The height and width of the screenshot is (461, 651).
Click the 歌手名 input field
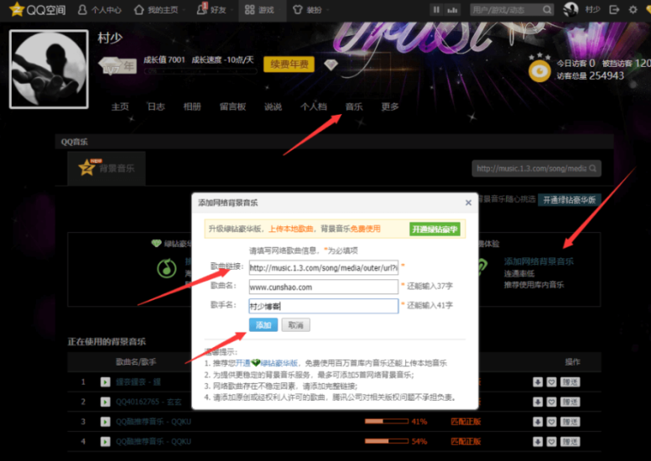pyautogui.click(x=323, y=306)
